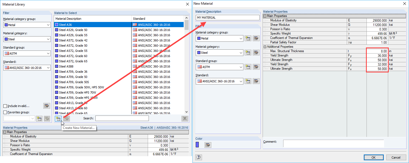Open Material category group dropdown in New Material
Viewport: 409px width, 163px height.
(x=241, y=38)
